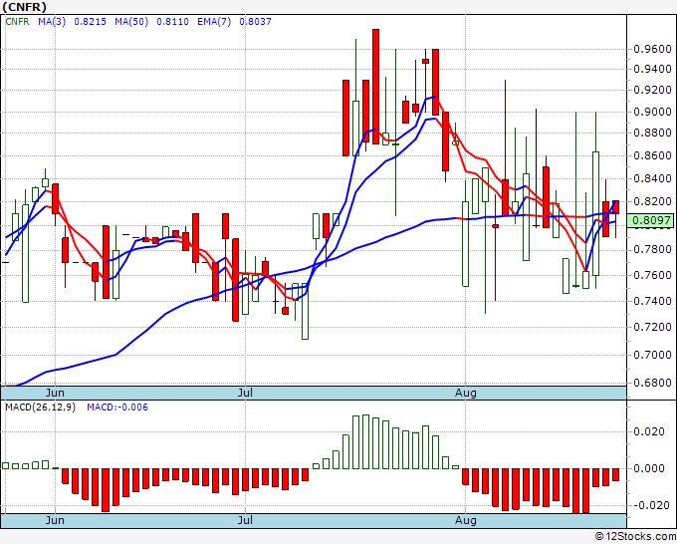Click the MA(50) legend label
The image size is (677, 544).
(x=131, y=21)
